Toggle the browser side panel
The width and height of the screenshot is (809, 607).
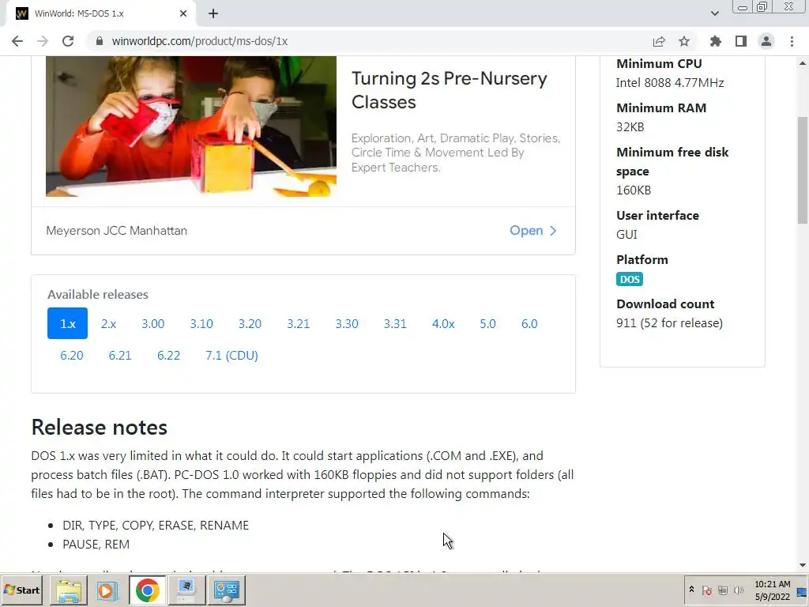tap(741, 41)
